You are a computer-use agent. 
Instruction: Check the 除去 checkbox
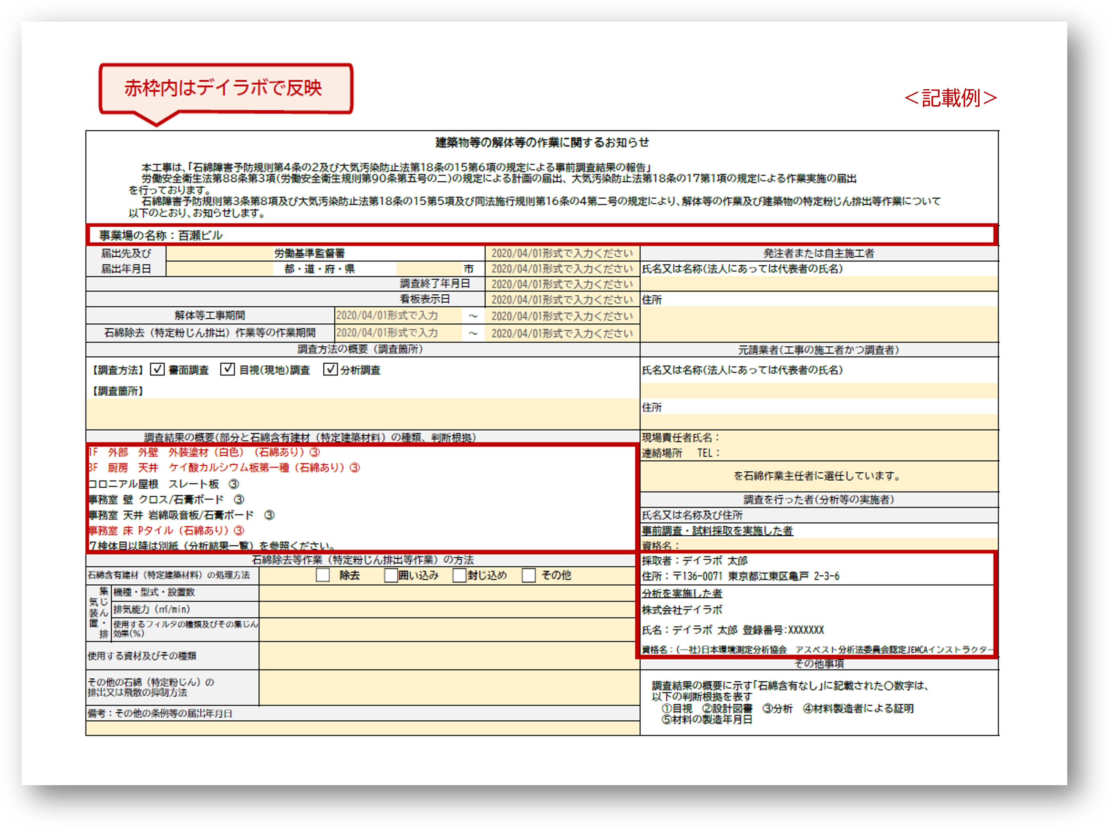(x=323, y=575)
